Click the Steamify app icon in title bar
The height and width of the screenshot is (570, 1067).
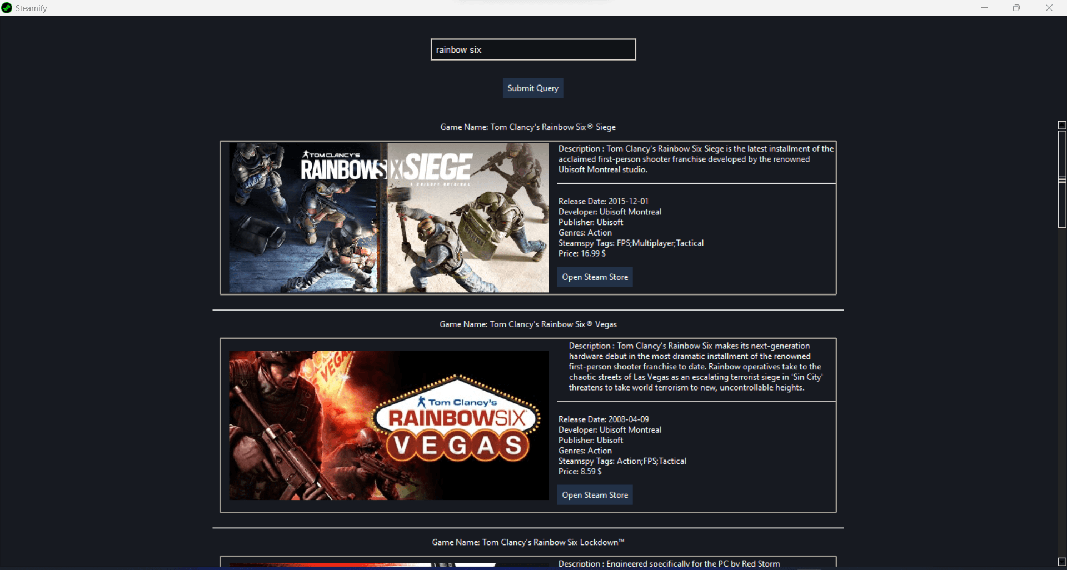(7, 8)
